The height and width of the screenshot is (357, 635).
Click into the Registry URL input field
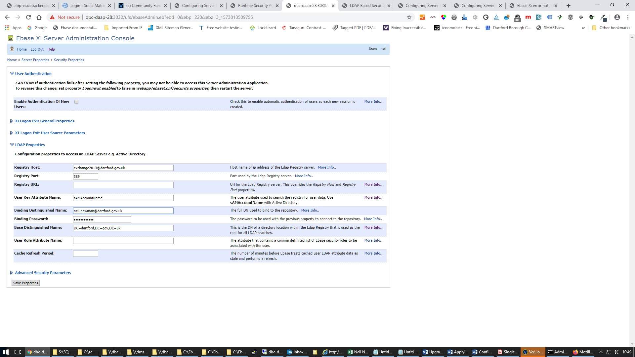coord(123,185)
